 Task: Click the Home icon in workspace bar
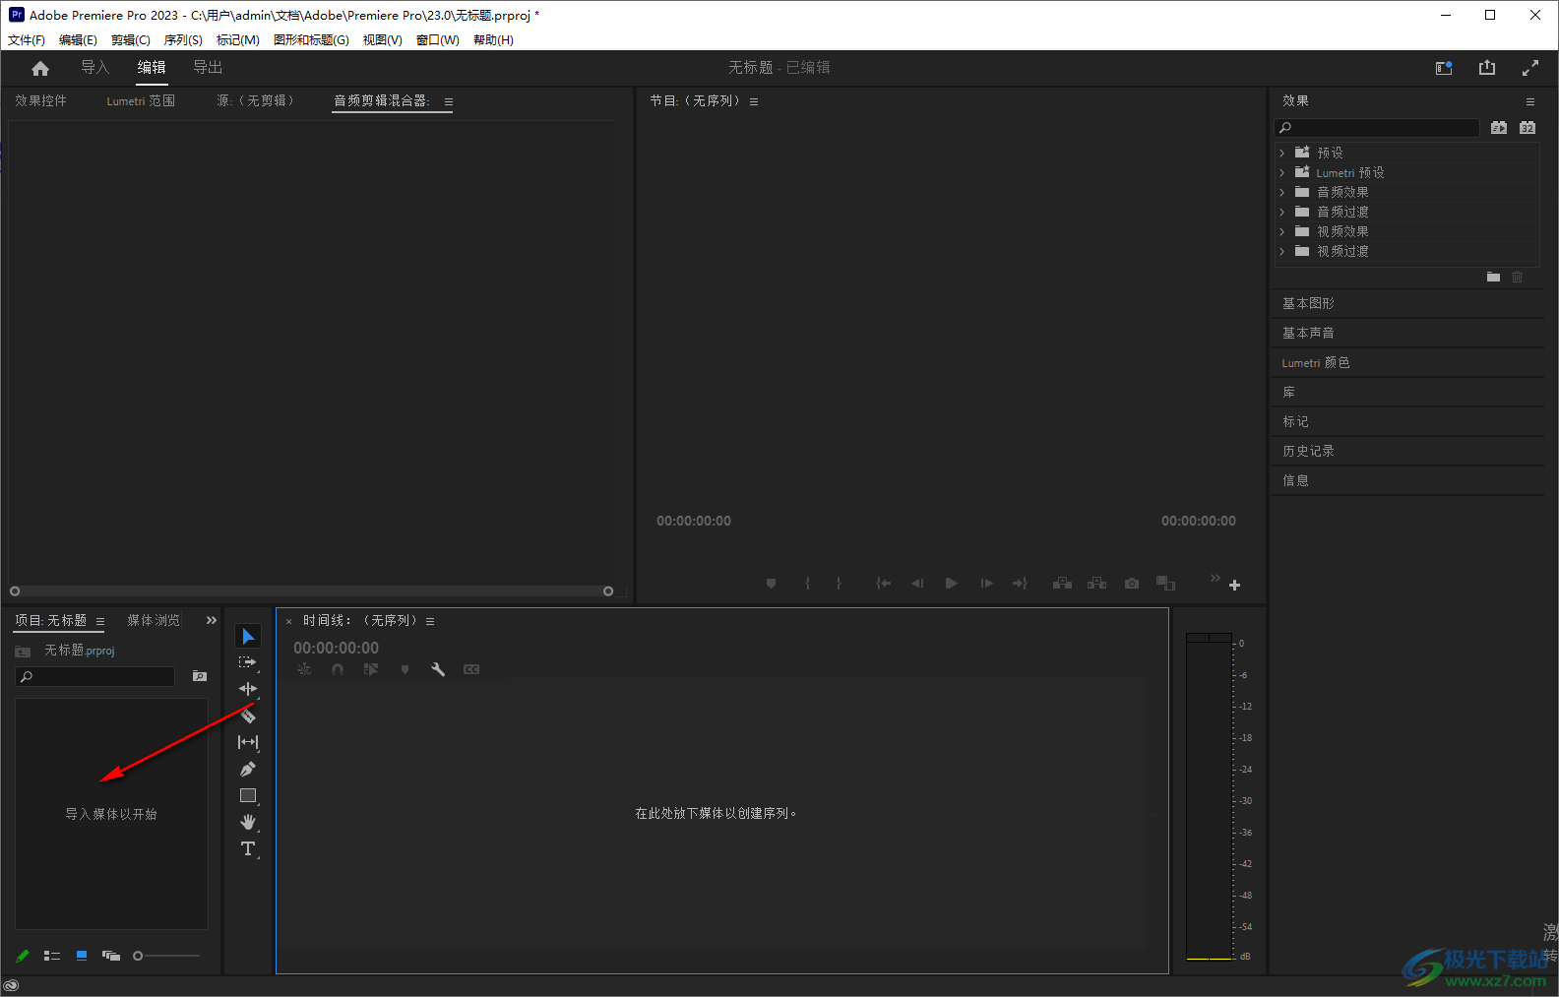[x=40, y=68]
